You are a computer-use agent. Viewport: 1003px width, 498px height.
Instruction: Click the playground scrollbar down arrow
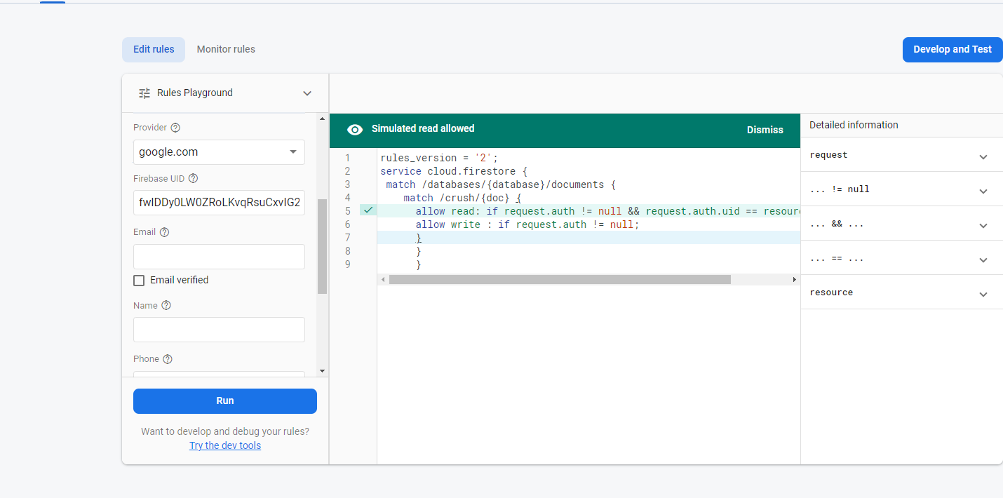[x=322, y=370]
